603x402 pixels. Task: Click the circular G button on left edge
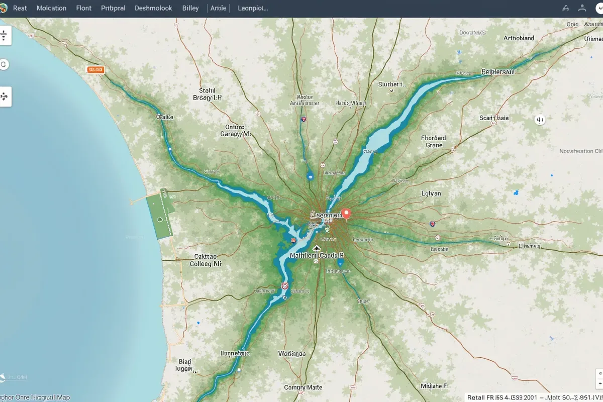click(4, 64)
